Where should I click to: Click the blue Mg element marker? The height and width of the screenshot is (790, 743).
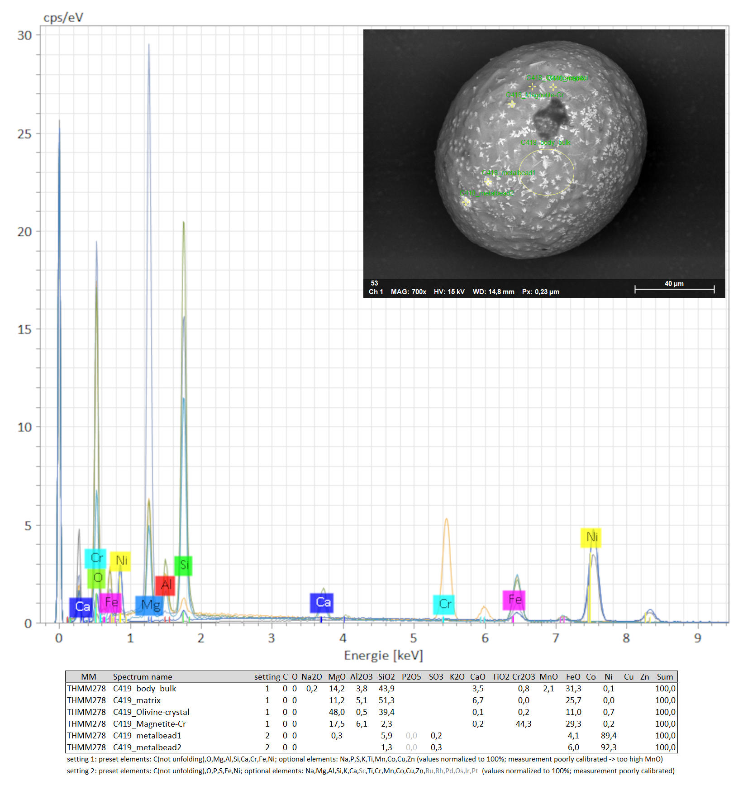click(149, 605)
